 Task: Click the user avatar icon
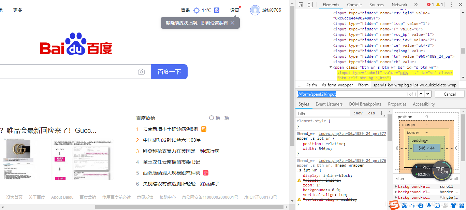point(255,10)
